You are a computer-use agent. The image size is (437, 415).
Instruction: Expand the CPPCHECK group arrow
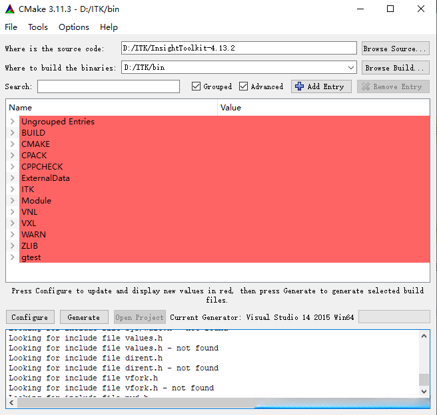[x=12, y=167]
